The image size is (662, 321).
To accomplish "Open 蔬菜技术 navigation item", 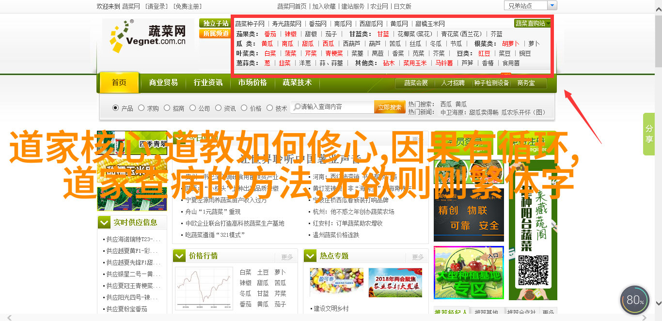I will pyautogui.click(x=297, y=83).
